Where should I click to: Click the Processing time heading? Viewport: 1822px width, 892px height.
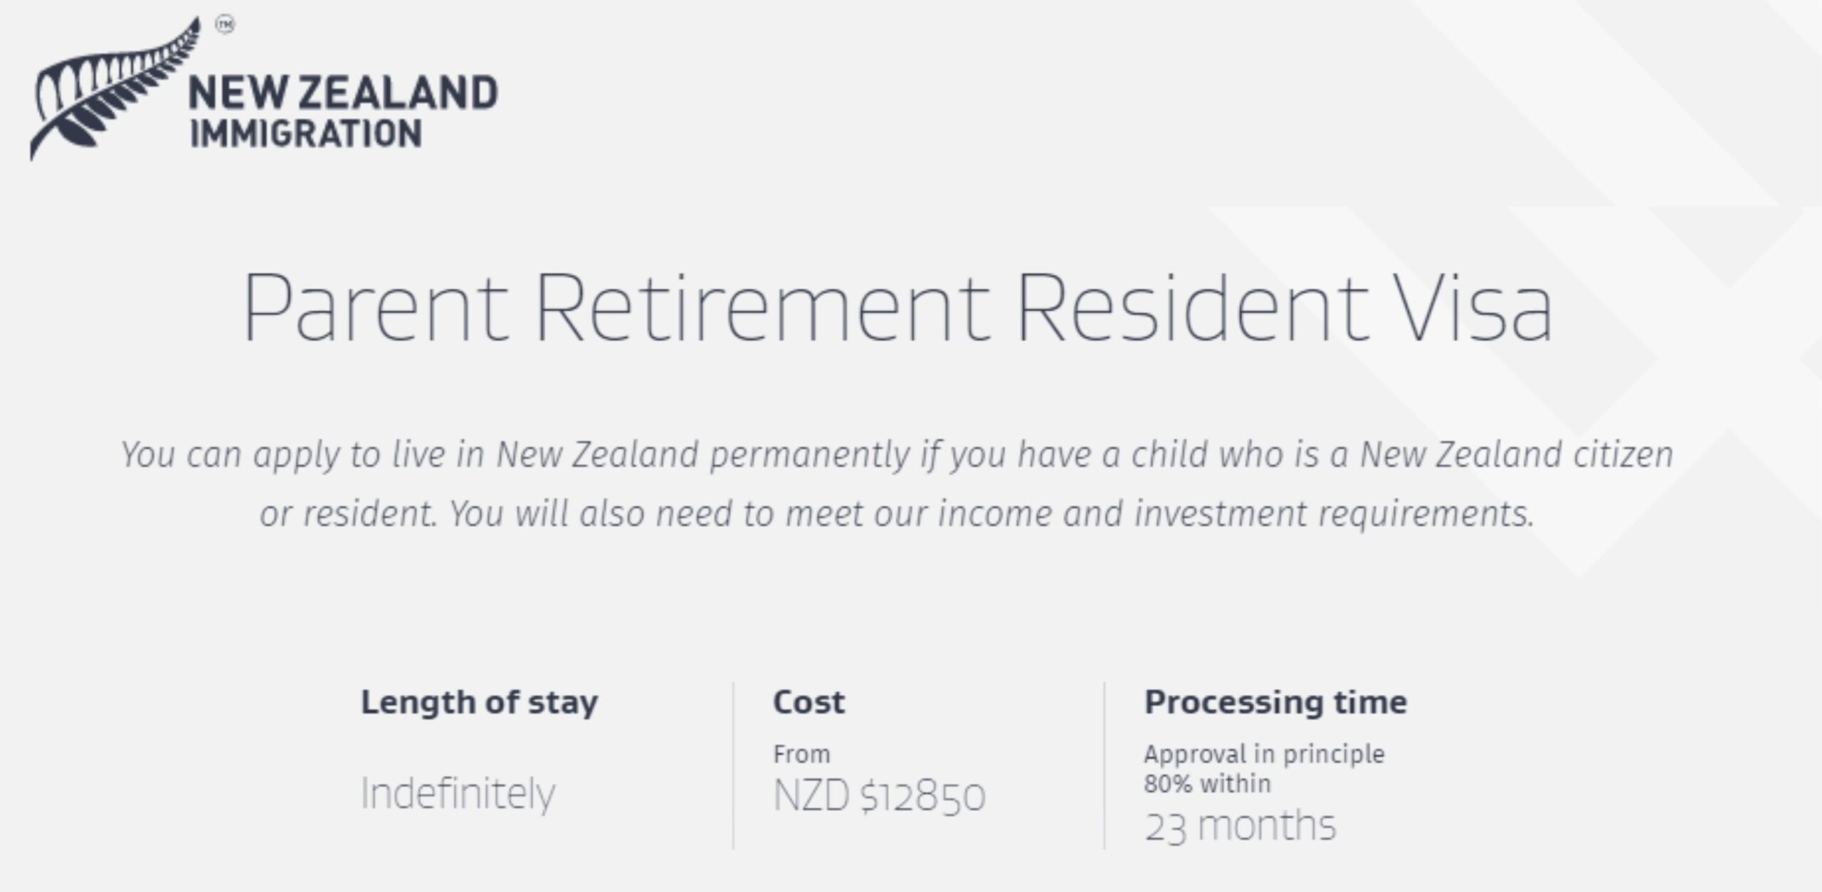[1275, 702]
